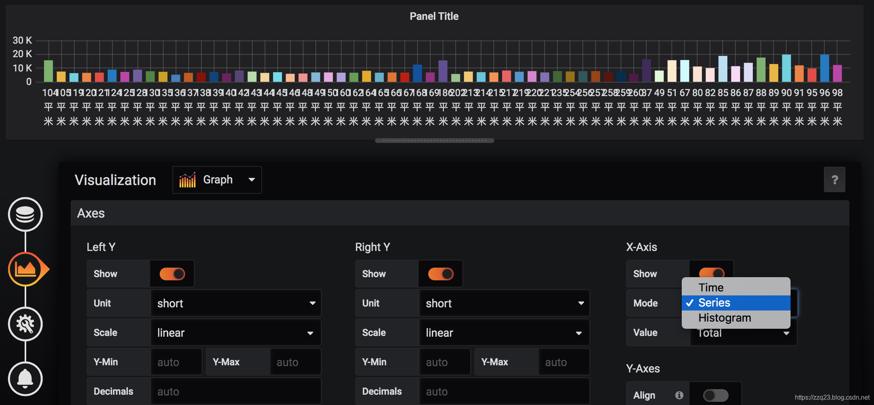
Task: Choose Series in the Mode menu
Action: [x=736, y=303]
